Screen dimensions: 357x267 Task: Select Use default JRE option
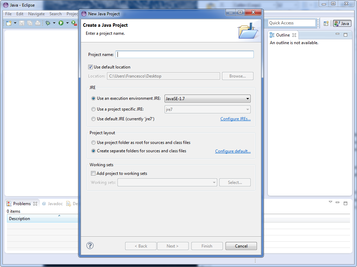[93, 119]
